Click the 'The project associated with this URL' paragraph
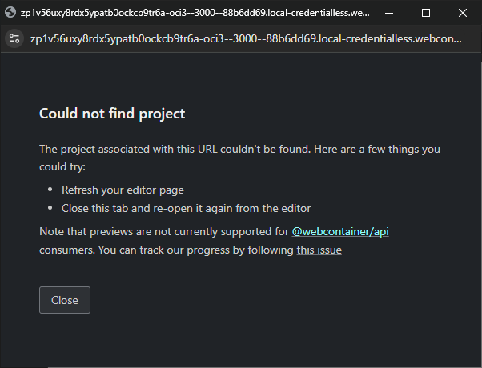The height and width of the screenshot is (368, 482). [x=239, y=158]
